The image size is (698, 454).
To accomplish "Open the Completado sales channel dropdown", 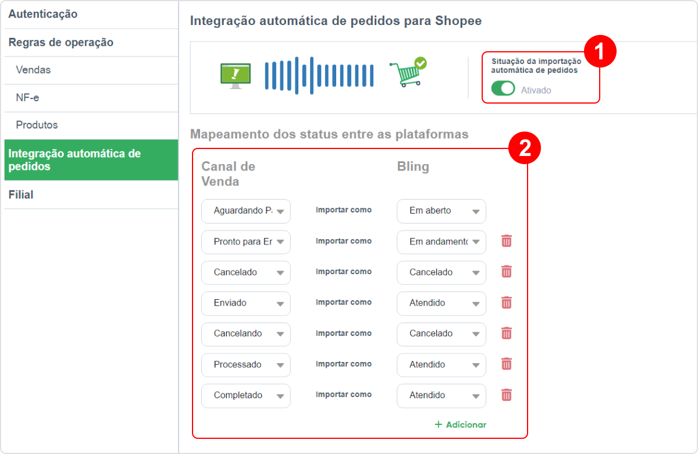I will (246, 396).
